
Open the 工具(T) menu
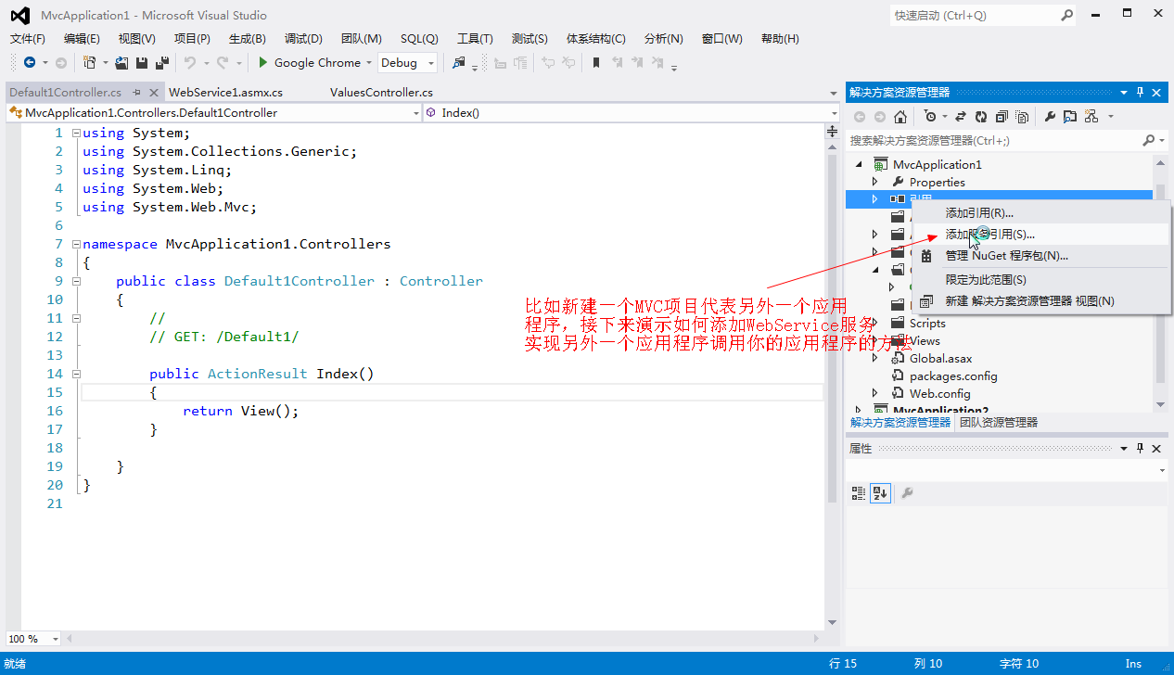(x=475, y=39)
